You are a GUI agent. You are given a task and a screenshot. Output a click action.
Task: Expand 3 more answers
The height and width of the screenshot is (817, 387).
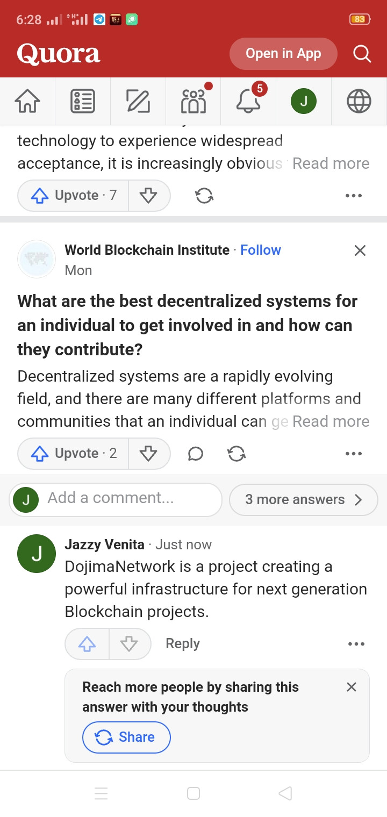(x=304, y=500)
